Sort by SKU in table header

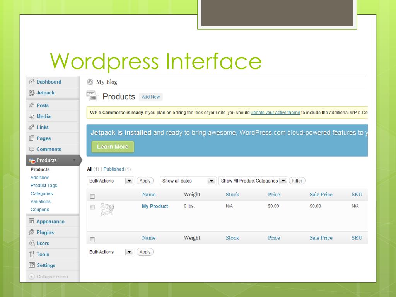[357, 195]
